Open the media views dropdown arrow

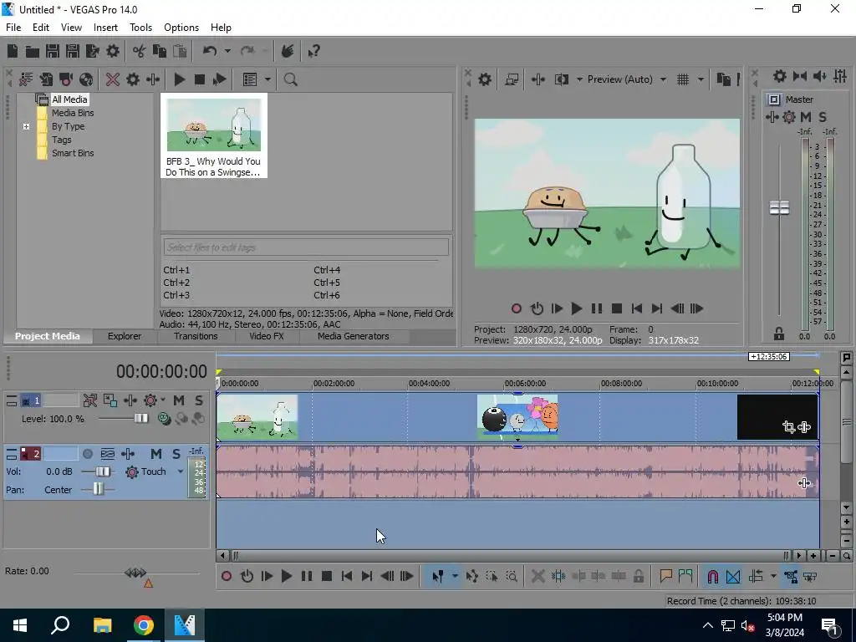tap(267, 79)
